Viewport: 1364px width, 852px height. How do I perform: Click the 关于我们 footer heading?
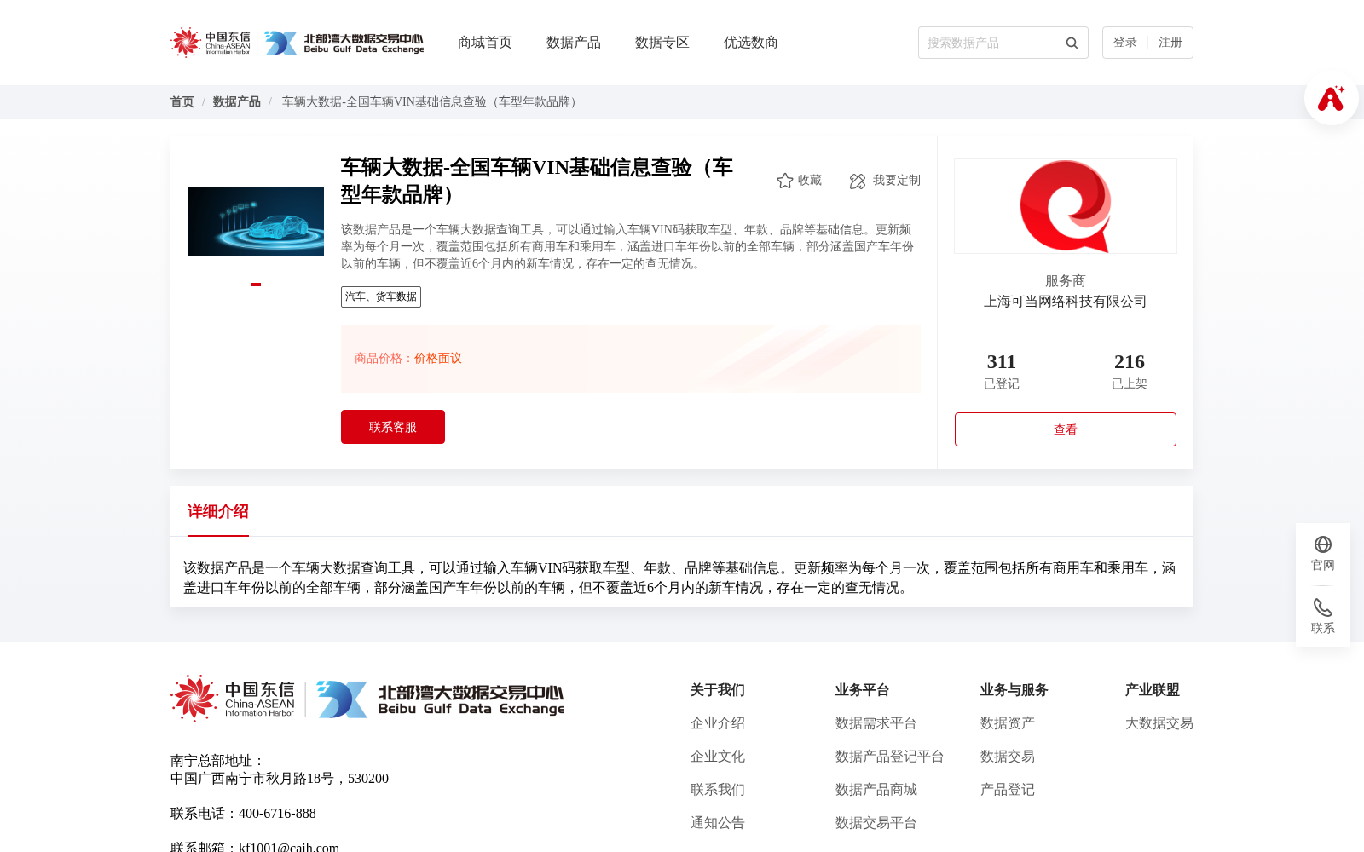pyautogui.click(x=718, y=690)
